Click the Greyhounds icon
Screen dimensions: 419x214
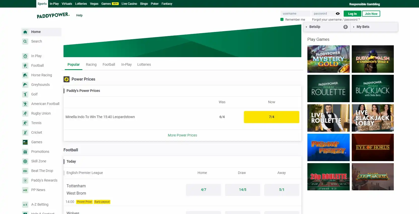pyautogui.click(x=25, y=85)
